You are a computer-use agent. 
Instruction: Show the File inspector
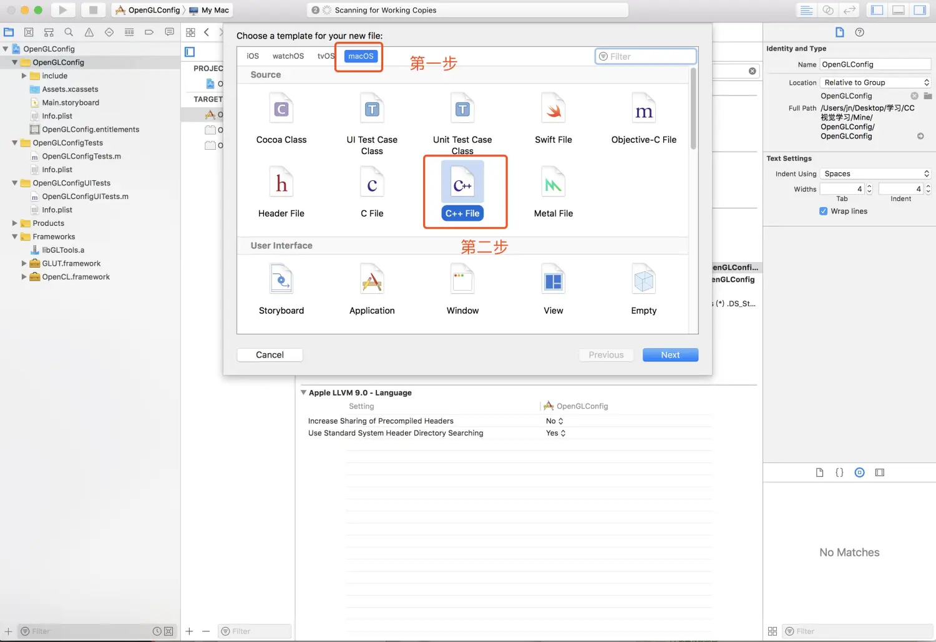(839, 32)
